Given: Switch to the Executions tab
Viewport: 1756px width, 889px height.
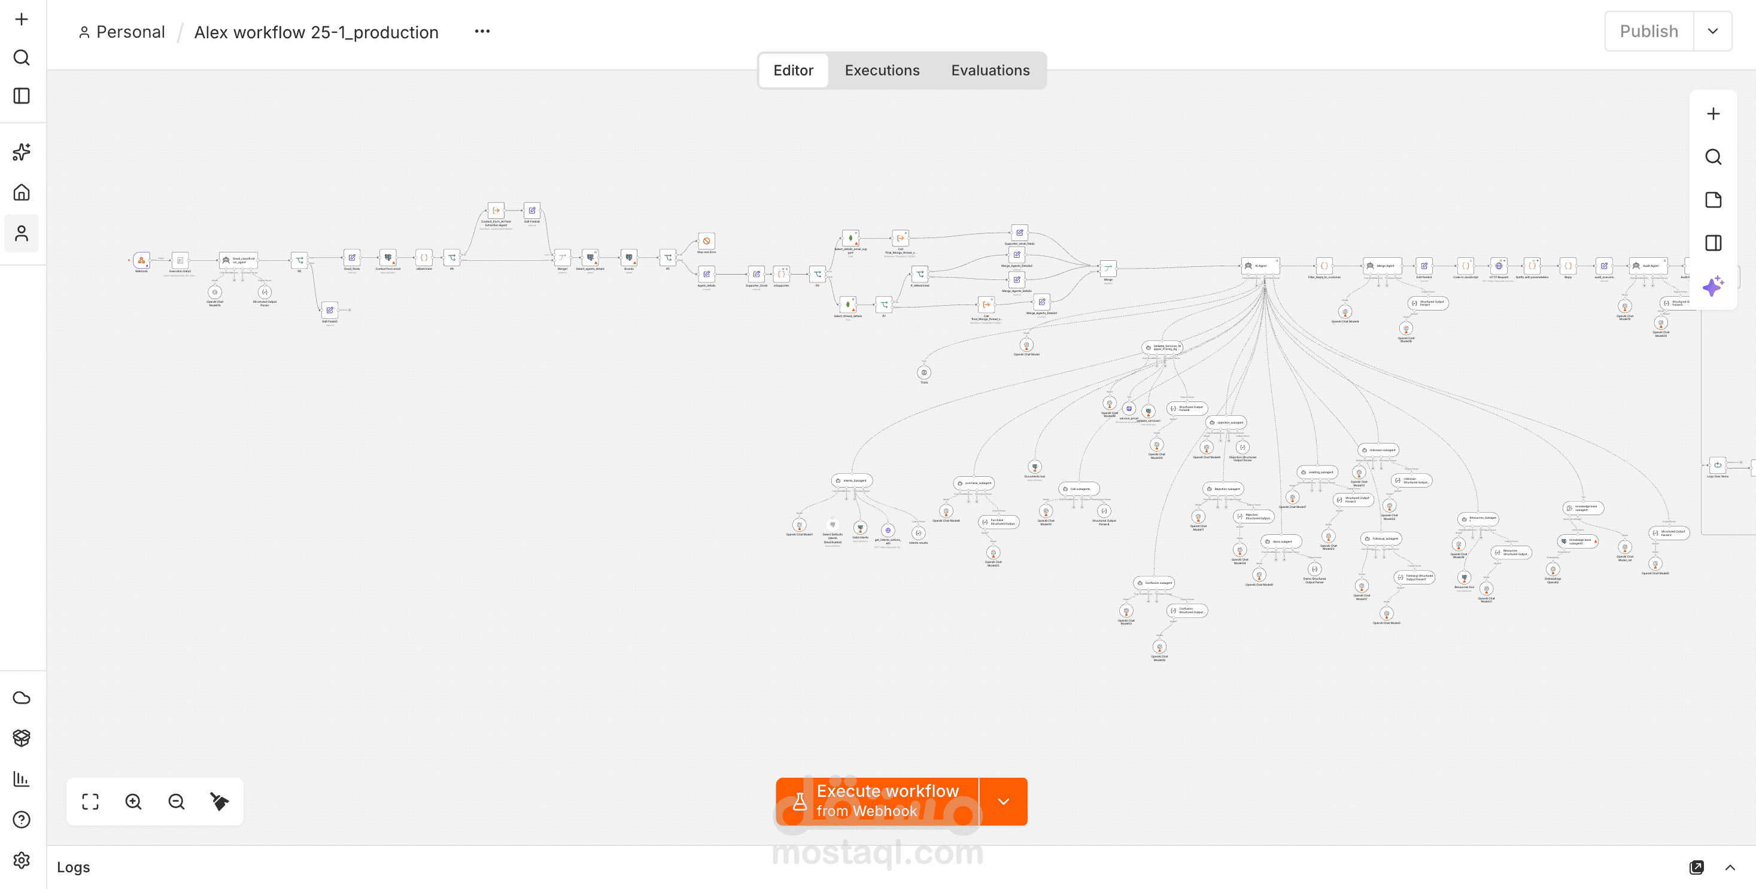Looking at the screenshot, I should coord(882,70).
